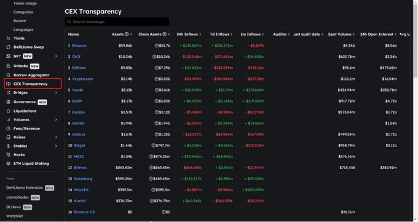The height and width of the screenshot is (222, 418).
Task: Open the Deribit exchange link
Action: (79, 123)
